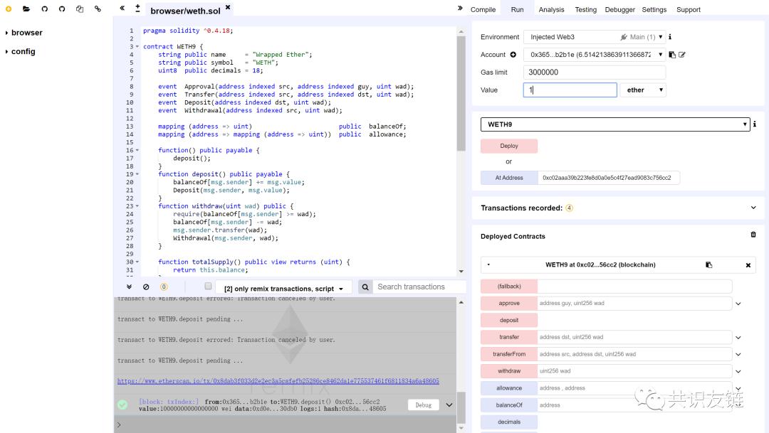Remove the WETH9 deployed contract instance

click(x=748, y=265)
